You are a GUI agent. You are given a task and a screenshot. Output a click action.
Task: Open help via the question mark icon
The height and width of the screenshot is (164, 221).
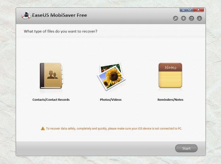[191, 19]
